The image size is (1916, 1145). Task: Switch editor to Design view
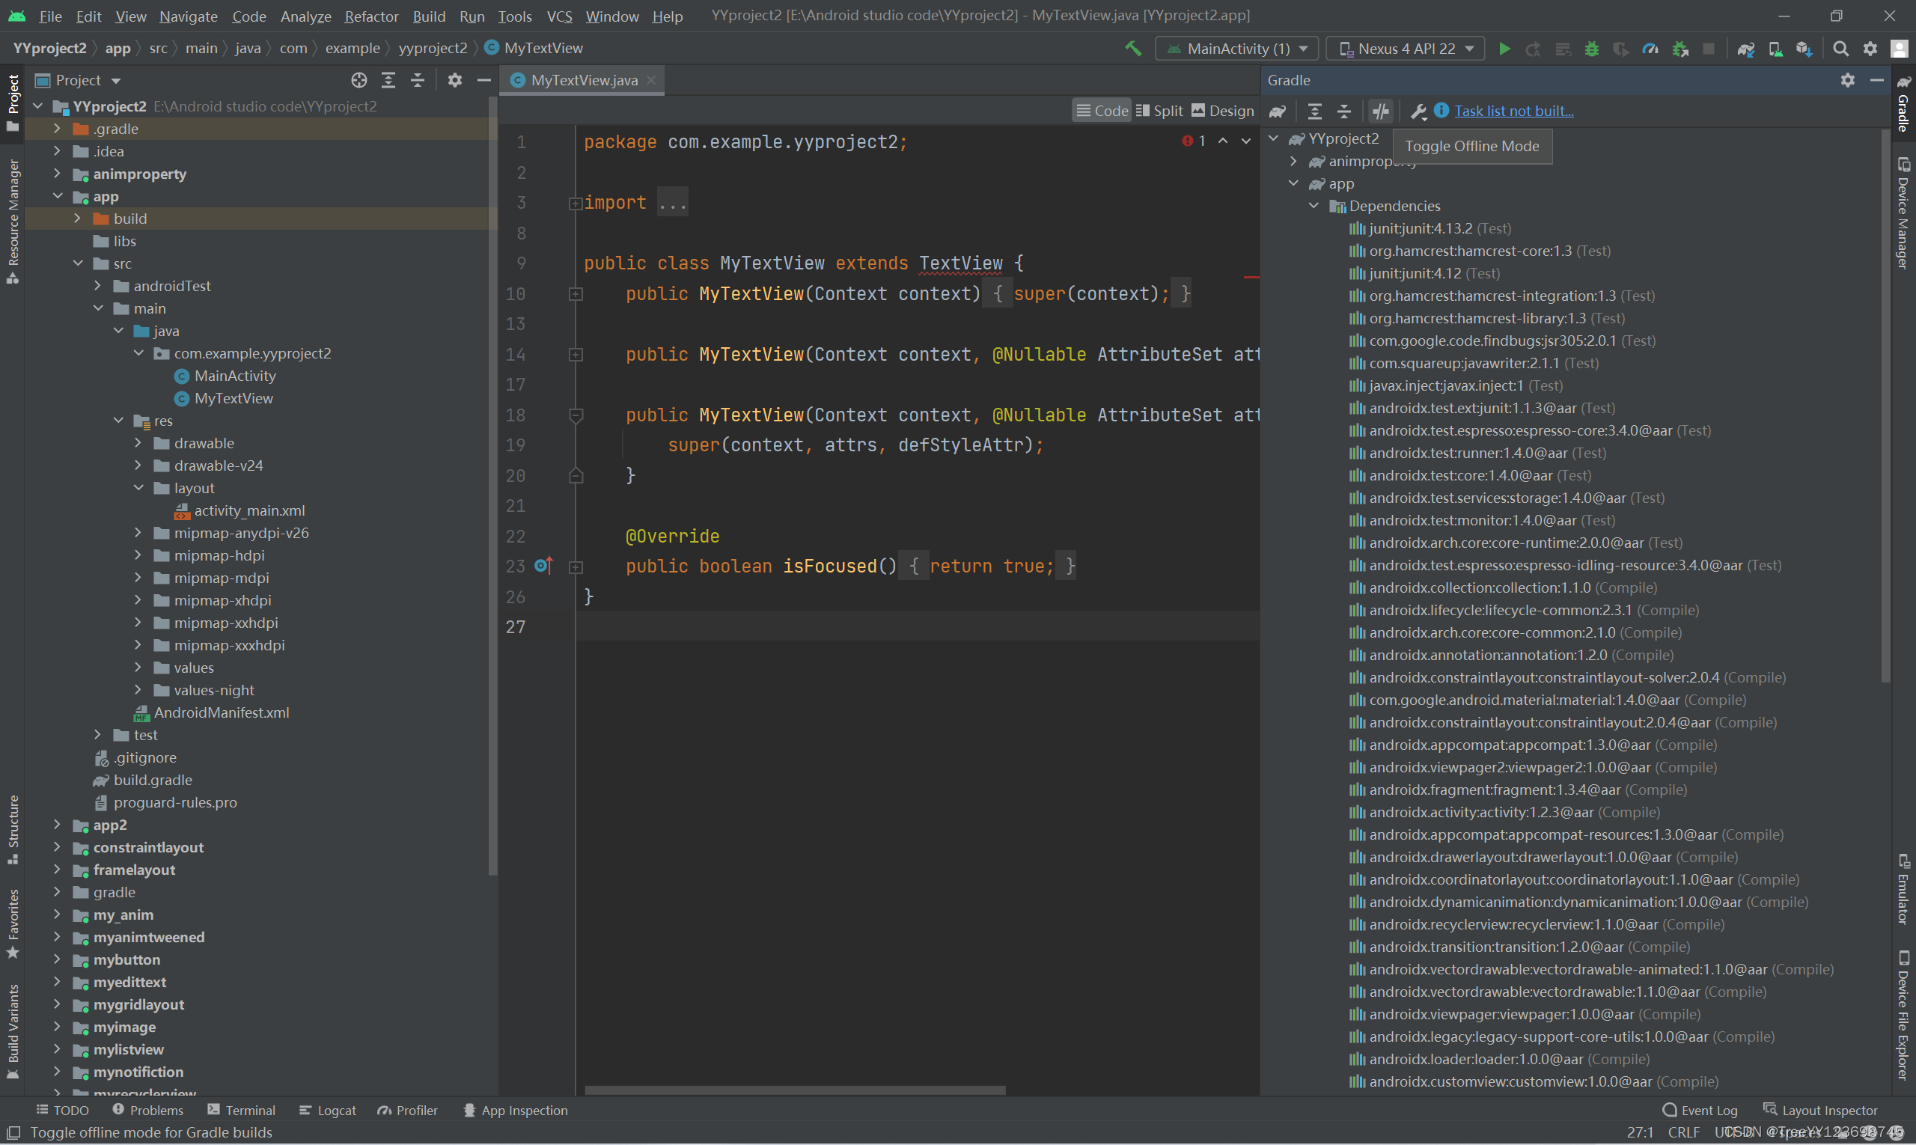coord(1223,110)
